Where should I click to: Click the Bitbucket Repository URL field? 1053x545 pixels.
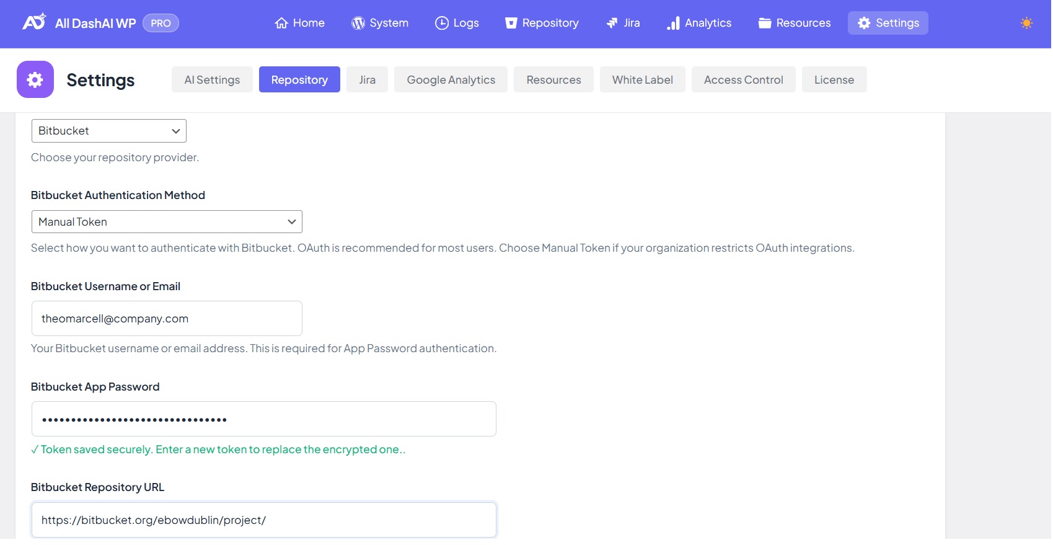click(x=263, y=520)
